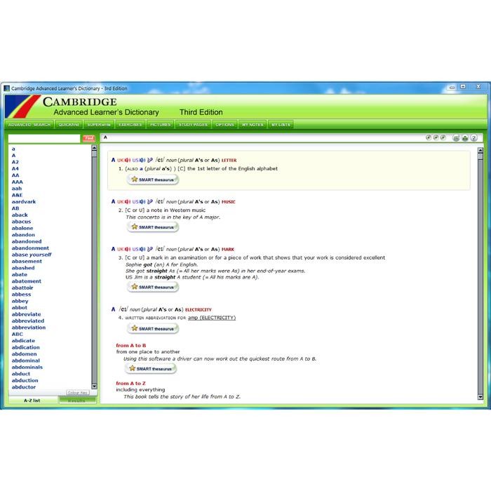
Task: Select 'abdomen' in the word list
Action: point(24,354)
